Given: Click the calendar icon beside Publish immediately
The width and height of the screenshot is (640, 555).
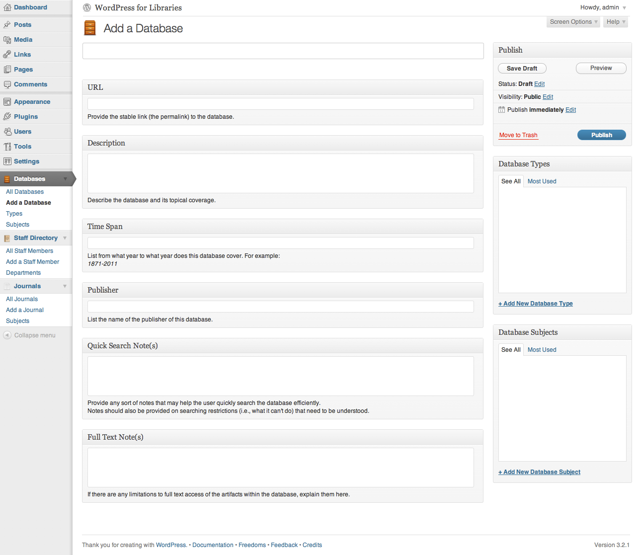Looking at the screenshot, I should coord(501,110).
